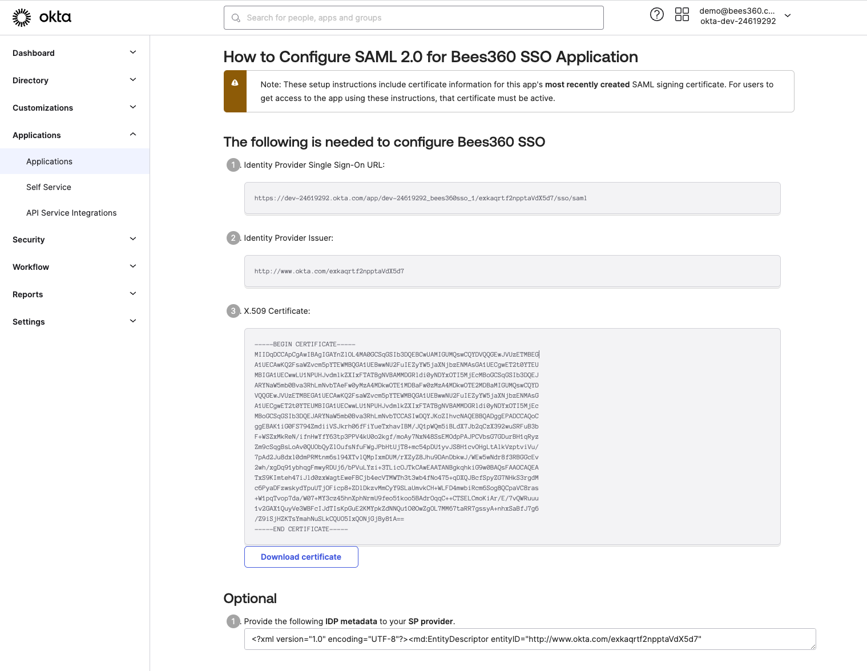Click the "following is needed to configure" heading

[384, 142]
